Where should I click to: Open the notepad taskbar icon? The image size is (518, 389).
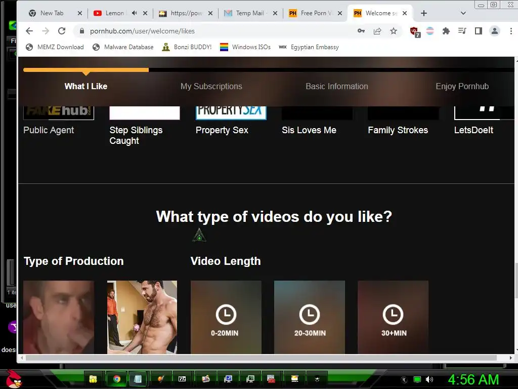(138, 379)
